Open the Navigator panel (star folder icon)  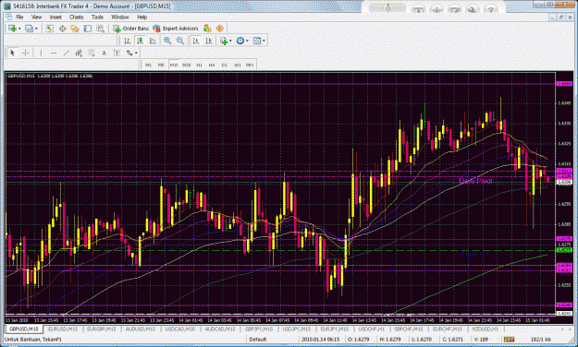click(x=75, y=29)
